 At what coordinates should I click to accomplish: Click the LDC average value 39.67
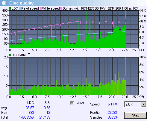pos(30,108)
